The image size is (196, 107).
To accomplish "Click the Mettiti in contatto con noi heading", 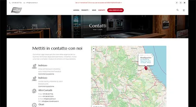I will 57,48.
